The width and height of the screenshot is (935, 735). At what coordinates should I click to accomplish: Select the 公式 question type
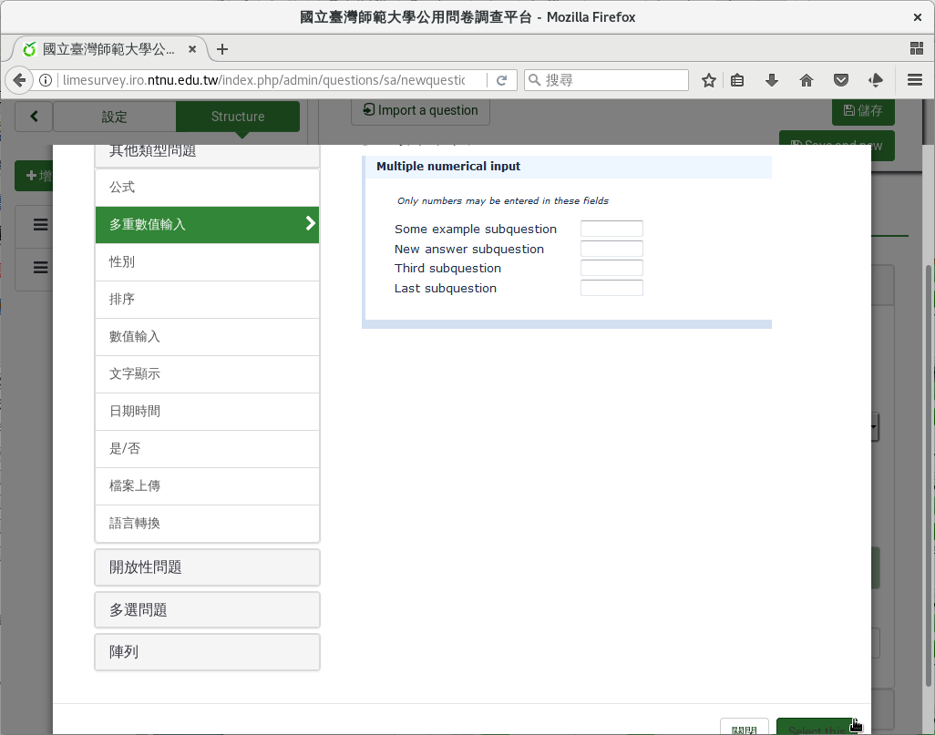pos(207,187)
